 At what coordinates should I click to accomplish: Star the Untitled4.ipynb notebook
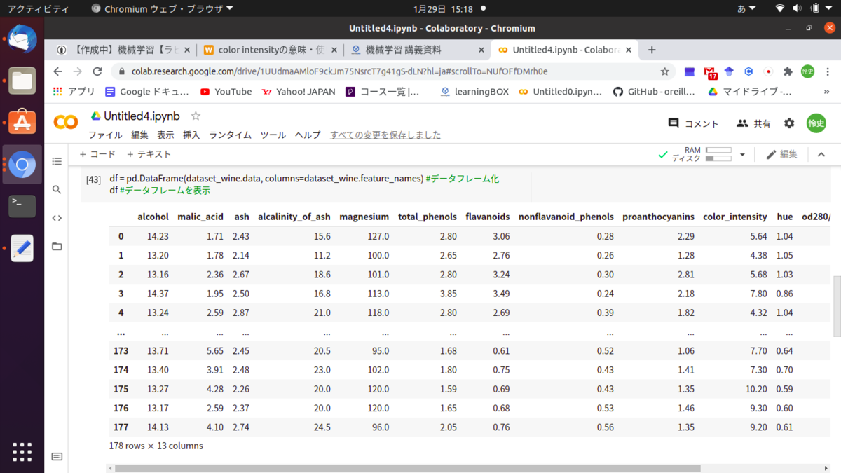196,116
